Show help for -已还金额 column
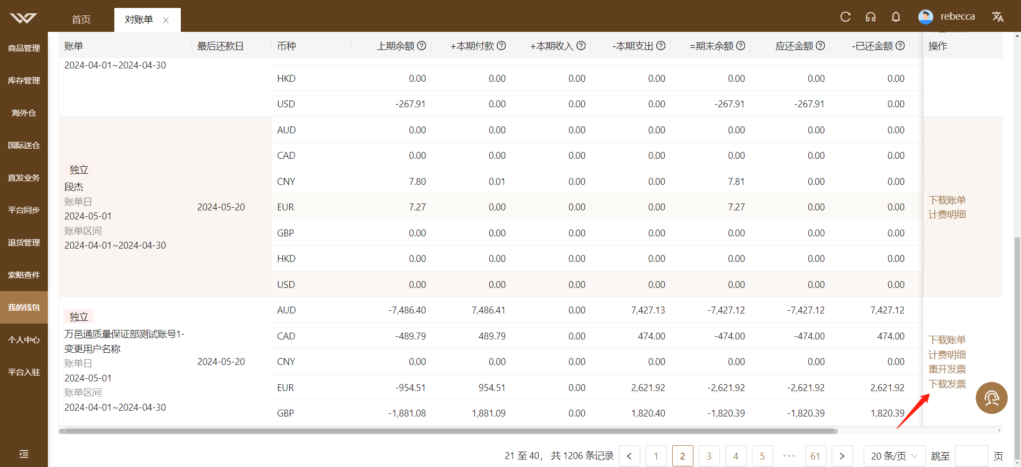 click(900, 46)
